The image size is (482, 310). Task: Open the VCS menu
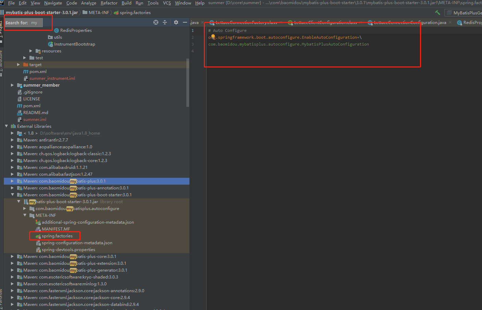pos(167,3)
